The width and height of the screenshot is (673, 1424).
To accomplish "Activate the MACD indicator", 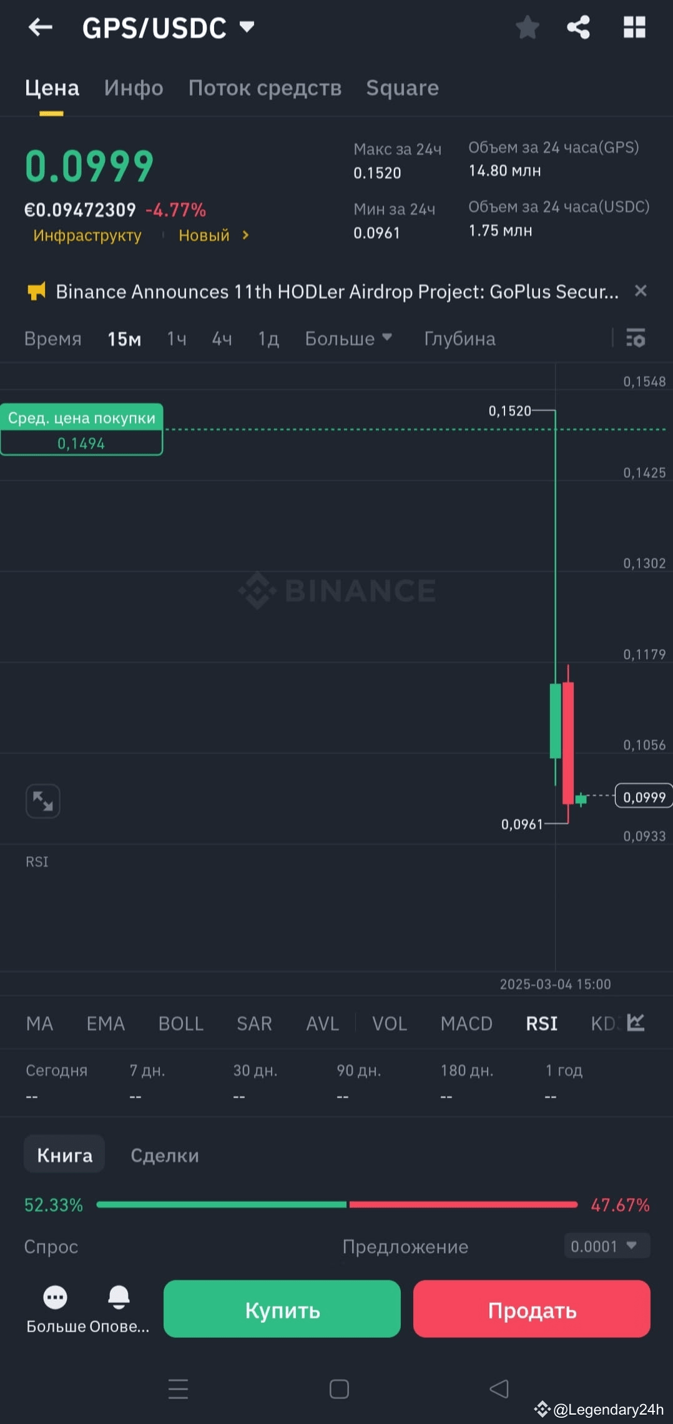I will 466,1023.
